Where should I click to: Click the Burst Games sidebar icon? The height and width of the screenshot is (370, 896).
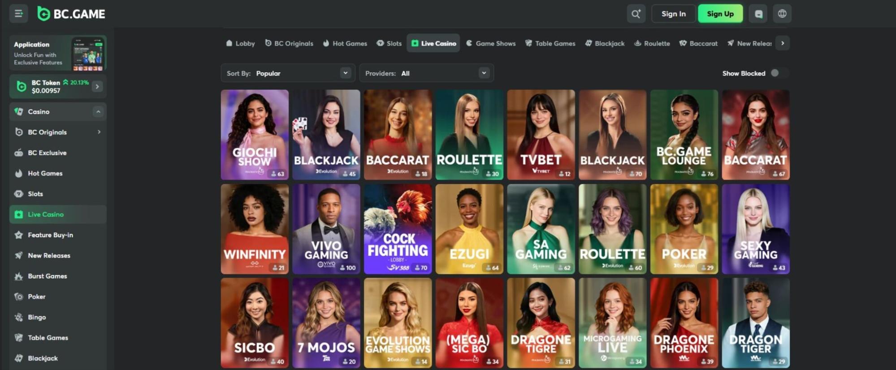tap(19, 276)
